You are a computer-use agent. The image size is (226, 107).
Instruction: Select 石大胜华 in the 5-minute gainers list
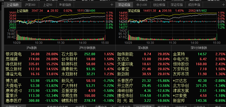88,54
